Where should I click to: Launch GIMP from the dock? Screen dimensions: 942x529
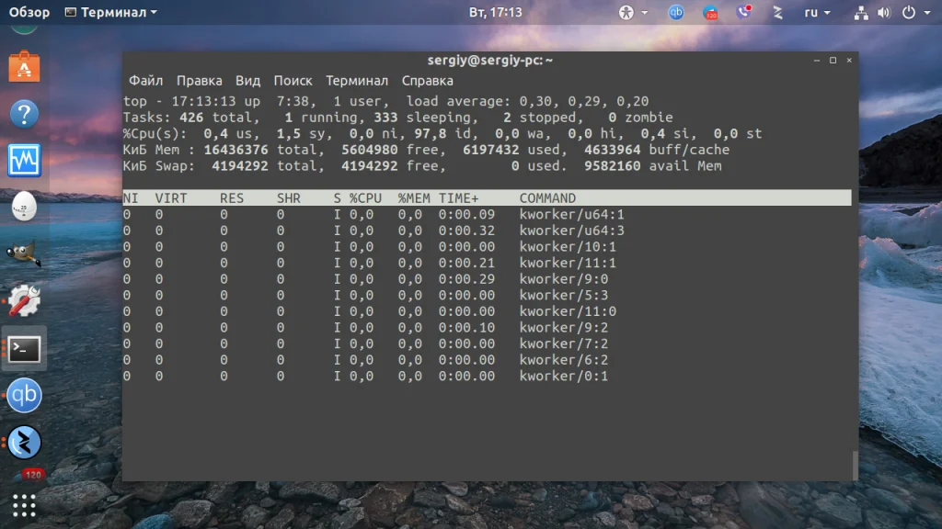pos(24,254)
